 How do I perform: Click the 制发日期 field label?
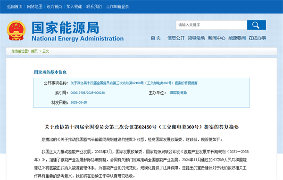point(60,102)
